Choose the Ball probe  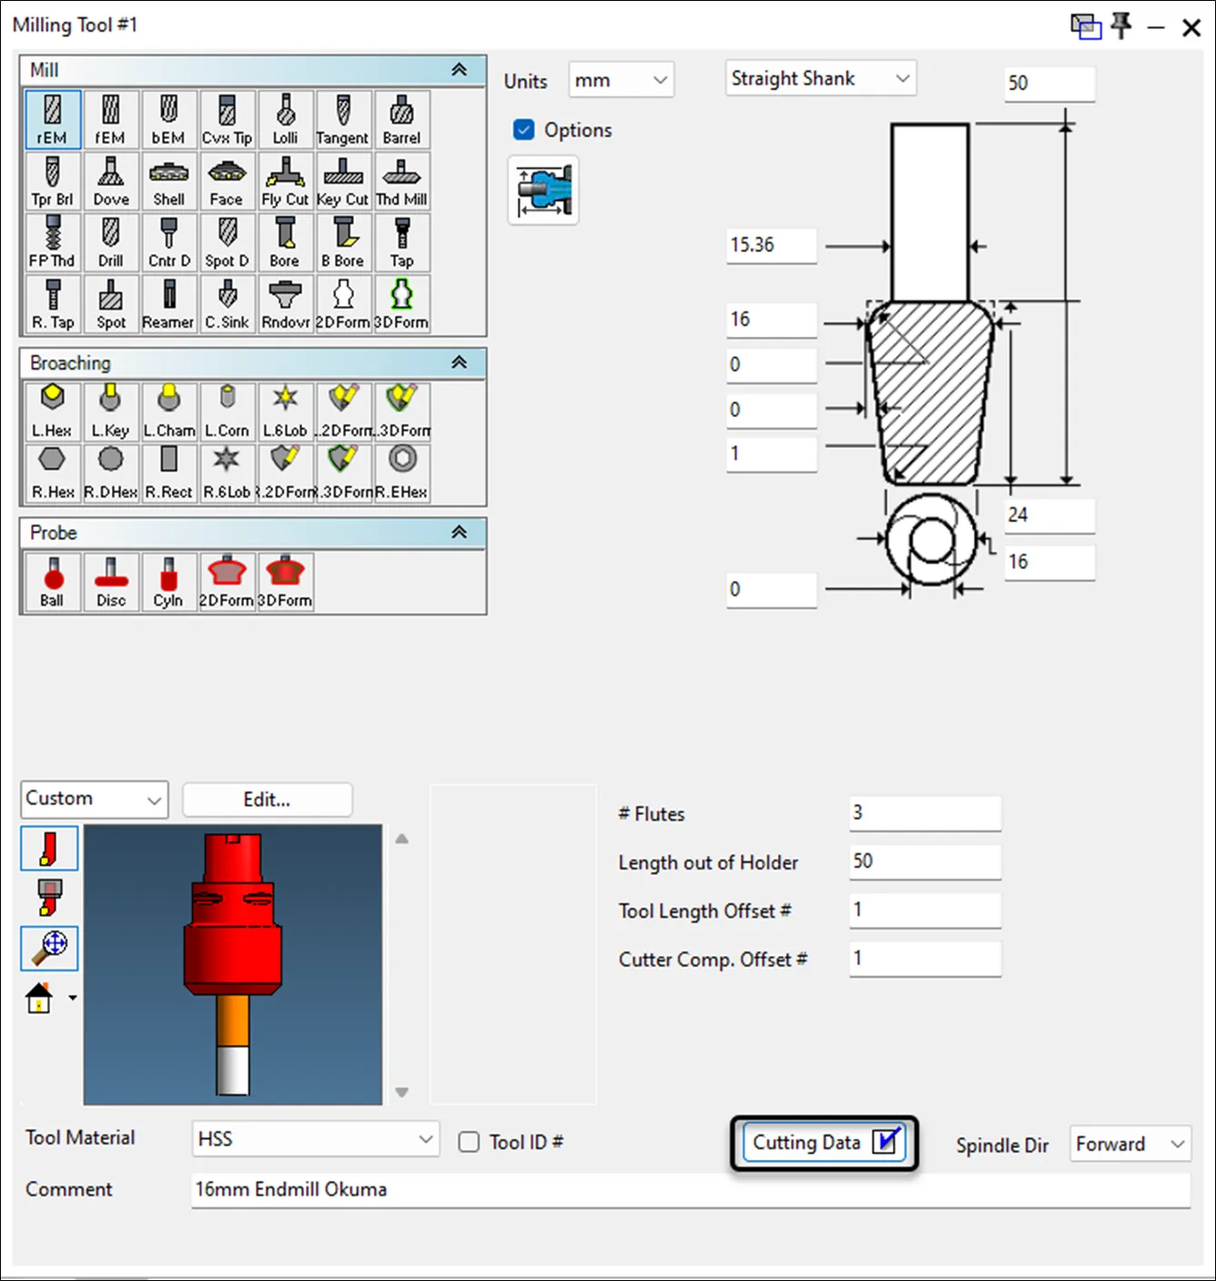[x=53, y=582]
